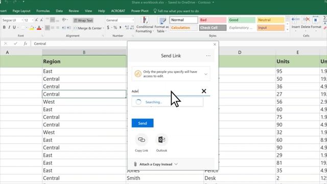
Task: Open the Review tab
Action: click(74, 11)
